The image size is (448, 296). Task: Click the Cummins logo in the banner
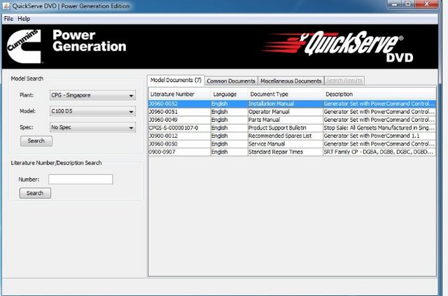coord(24,45)
